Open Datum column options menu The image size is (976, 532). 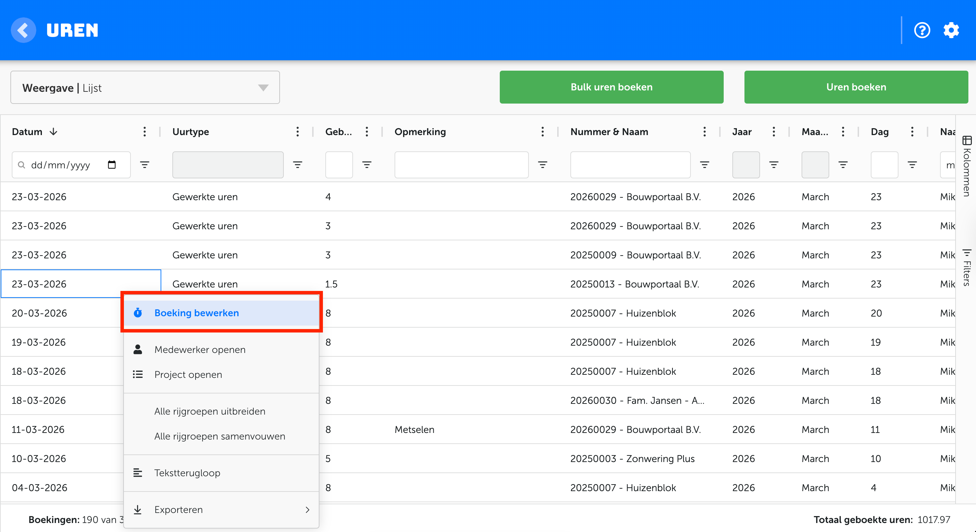(x=144, y=132)
